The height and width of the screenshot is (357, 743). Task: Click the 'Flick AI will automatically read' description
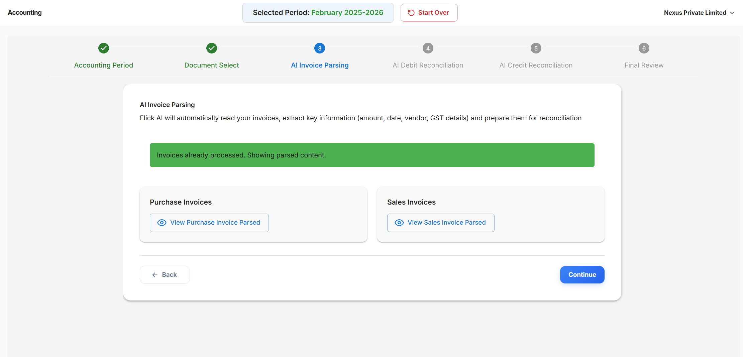(x=360, y=118)
